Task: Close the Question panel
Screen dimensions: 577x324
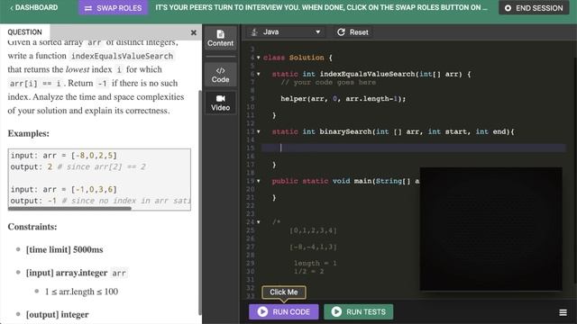Action: pyautogui.click(x=194, y=32)
